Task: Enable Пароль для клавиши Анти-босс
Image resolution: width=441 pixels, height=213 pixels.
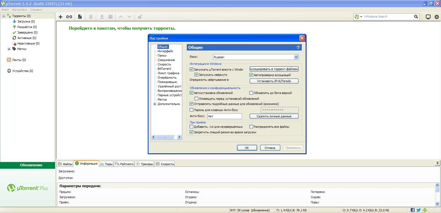Action: [191, 110]
